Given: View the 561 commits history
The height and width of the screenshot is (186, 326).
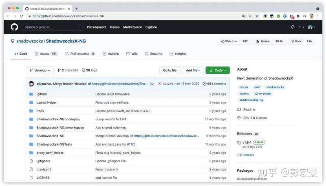Looking at the screenshot, I should point(214,84).
